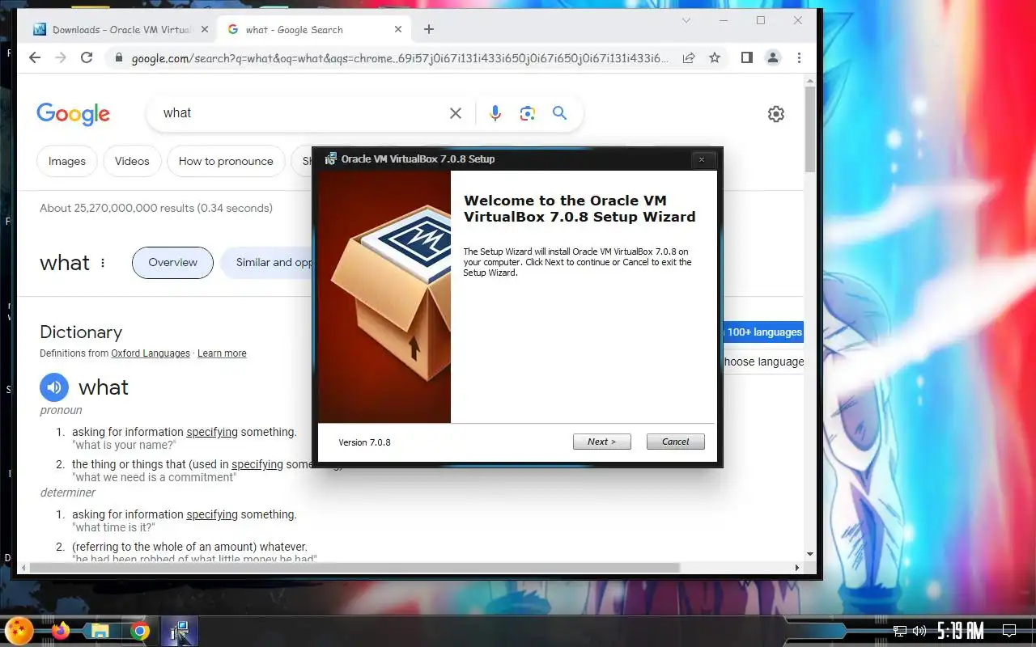1036x647 pixels.
Task: Switch to Chrome from the taskbar
Action: (140, 631)
